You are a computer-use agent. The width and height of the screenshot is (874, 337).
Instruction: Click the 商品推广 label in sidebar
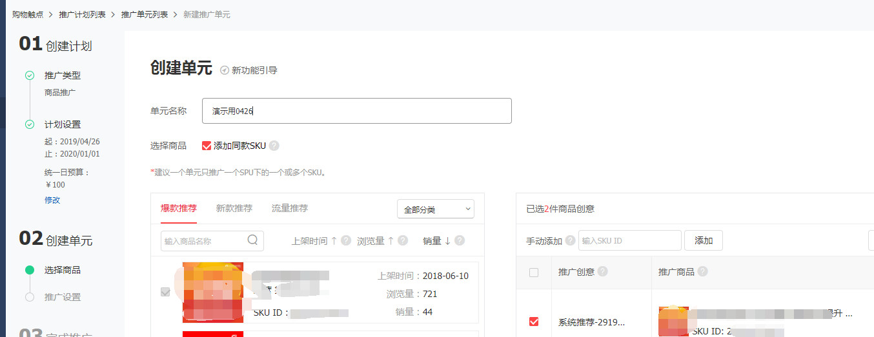[x=60, y=92]
